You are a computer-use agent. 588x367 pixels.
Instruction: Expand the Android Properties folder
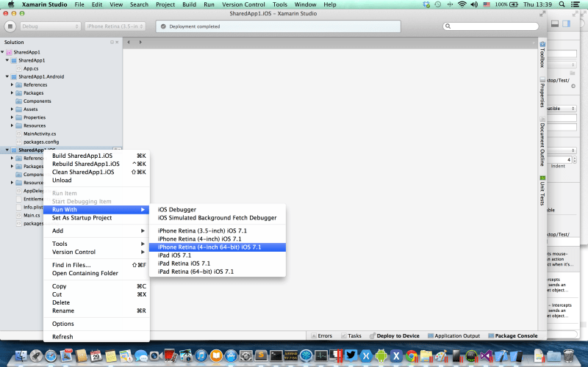tap(12, 117)
